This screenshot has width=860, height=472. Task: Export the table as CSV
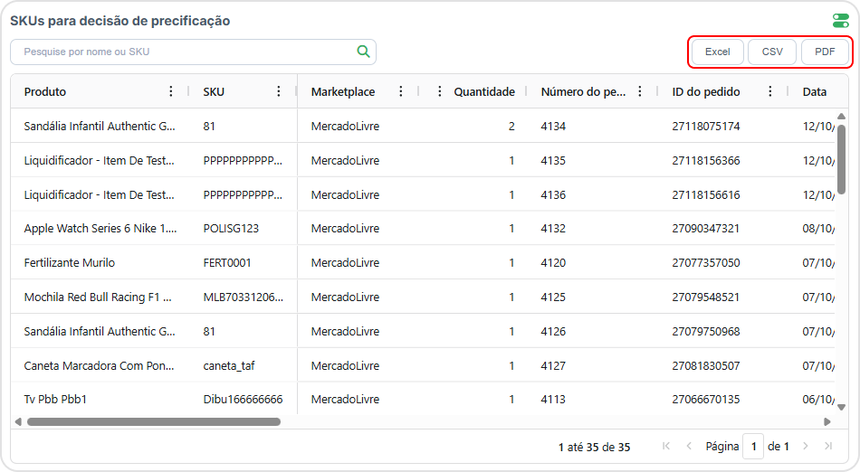click(x=772, y=52)
